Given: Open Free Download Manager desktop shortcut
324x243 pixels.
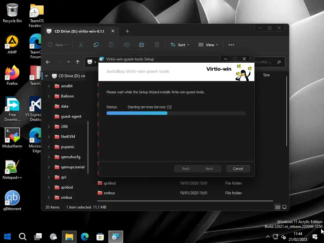Looking at the screenshot, I should [12, 109].
